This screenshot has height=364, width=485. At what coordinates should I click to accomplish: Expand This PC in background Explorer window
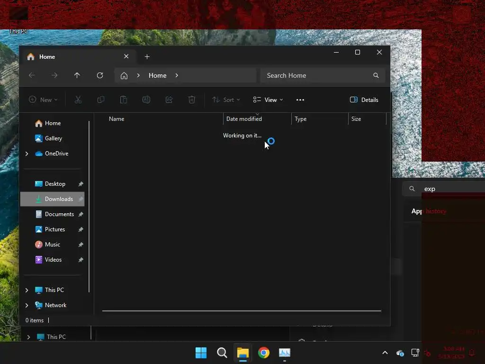pyautogui.click(x=28, y=337)
